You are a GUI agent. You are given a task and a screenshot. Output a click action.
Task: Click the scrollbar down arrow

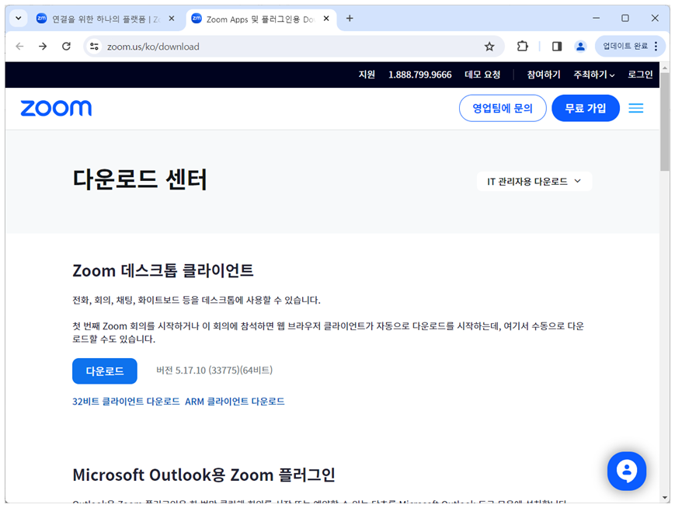click(664, 498)
